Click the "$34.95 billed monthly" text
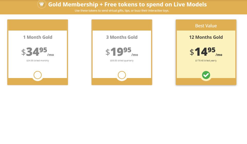This screenshot has width=247, height=144. coord(38,61)
